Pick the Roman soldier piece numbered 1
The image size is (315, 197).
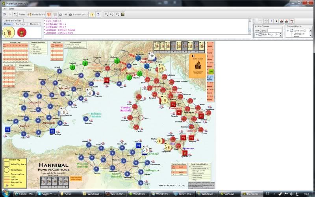click(x=9, y=32)
